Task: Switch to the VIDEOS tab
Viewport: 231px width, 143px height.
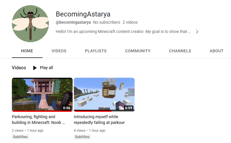Action: pyautogui.click(x=59, y=51)
